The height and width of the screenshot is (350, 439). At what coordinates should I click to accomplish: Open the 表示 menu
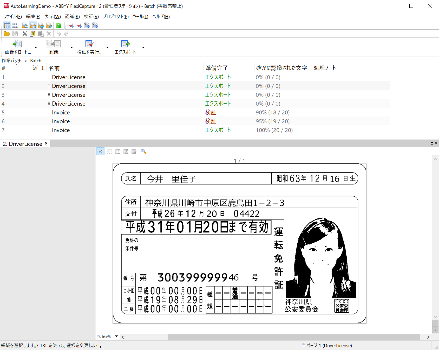pyautogui.click(x=53, y=16)
